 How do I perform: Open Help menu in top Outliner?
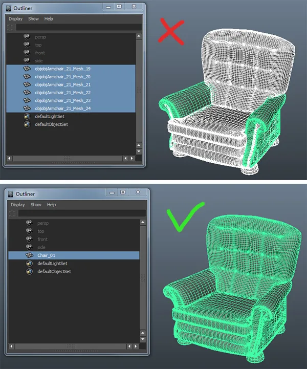(49, 19)
